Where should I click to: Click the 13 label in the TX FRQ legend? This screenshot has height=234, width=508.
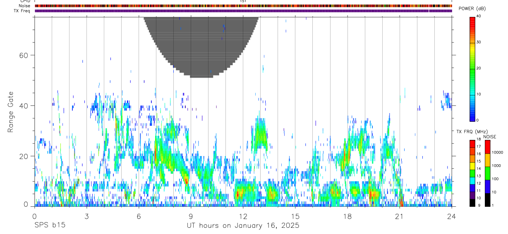coord(479,176)
